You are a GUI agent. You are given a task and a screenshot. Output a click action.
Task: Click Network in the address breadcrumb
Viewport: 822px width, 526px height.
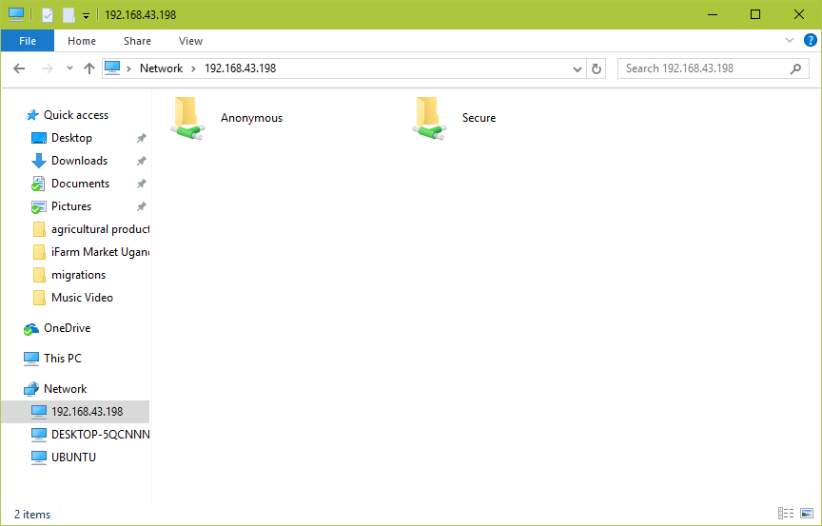pyautogui.click(x=161, y=68)
